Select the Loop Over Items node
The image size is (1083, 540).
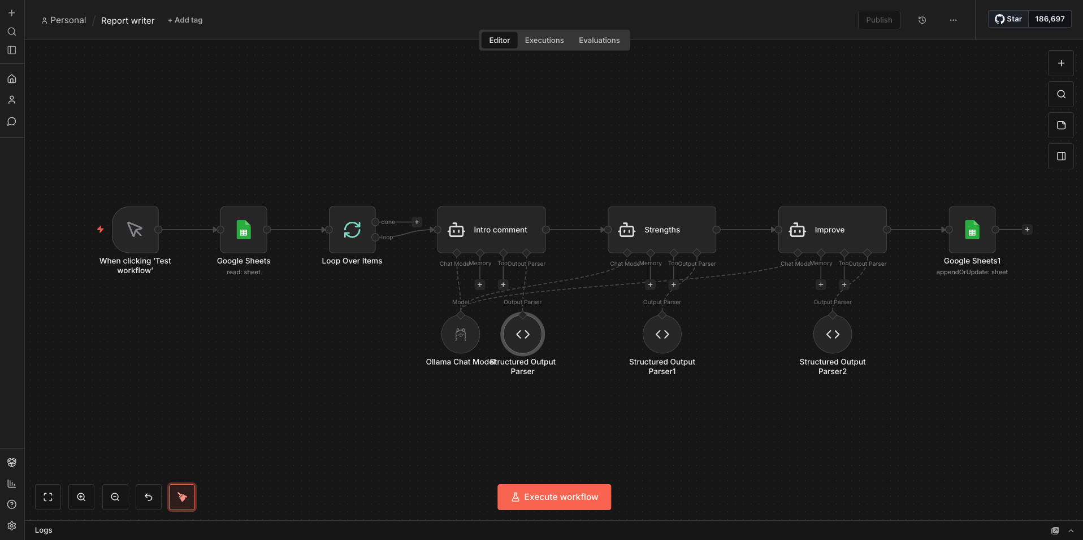click(352, 230)
